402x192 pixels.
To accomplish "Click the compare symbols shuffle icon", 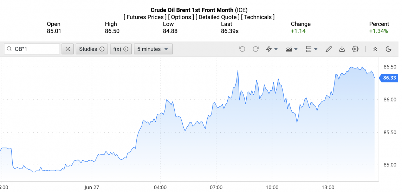I will [x=67, y=49].
